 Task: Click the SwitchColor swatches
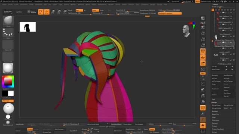pyautogui.click(x=8, y=93)
